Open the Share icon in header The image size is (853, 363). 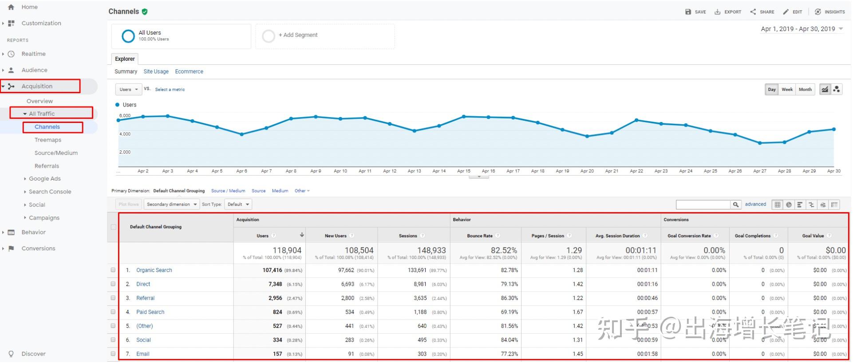[753, 12]
